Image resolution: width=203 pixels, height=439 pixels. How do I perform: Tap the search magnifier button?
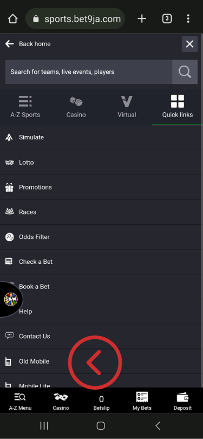click(x=185, y=72)
